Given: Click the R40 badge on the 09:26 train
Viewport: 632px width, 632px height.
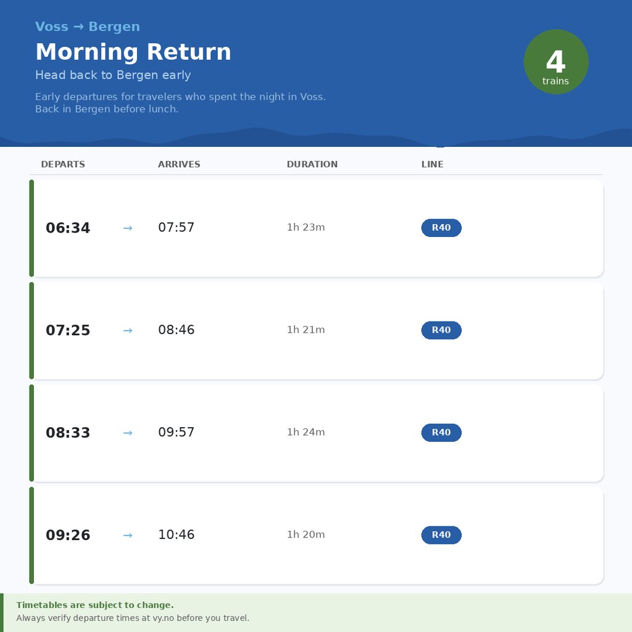Looking at the screenshot, I should click(x=441, y=535).
